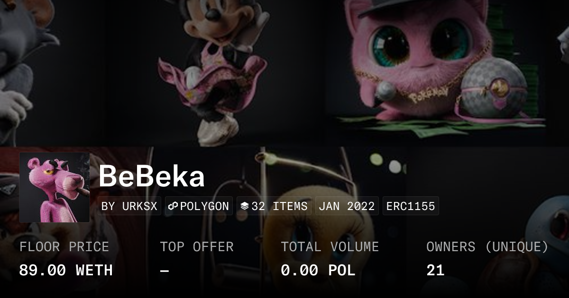569x298 pixels.
Task: Click the stacked layers icon beside 32 ITEMS
Action: [245, 206]
